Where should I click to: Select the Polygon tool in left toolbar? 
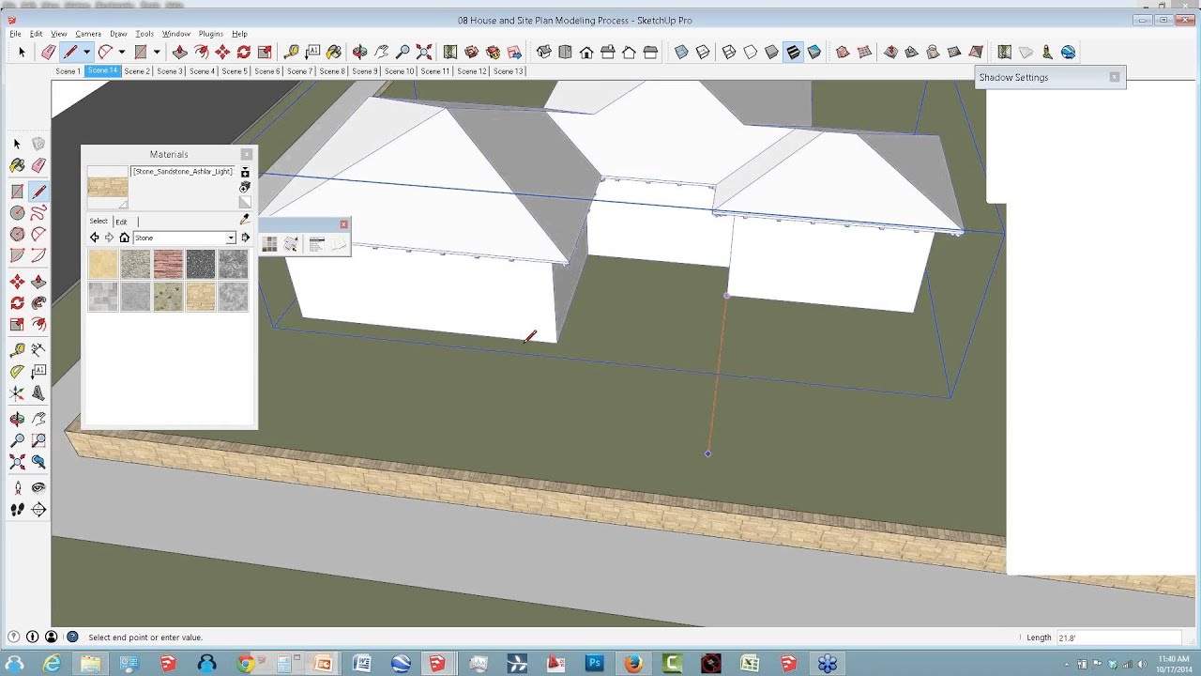[17, 235]
